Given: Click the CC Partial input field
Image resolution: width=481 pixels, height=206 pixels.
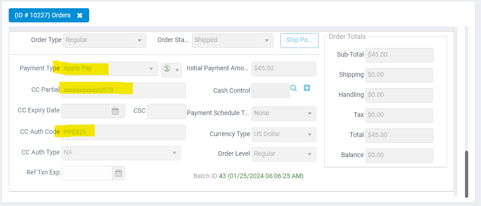Looking at the screenshot, I should [123, 90].
